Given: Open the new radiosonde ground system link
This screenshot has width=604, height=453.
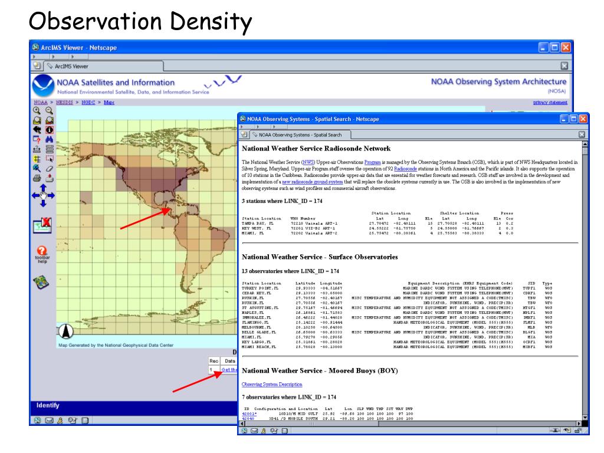Looking at the screenshot, I should (x=313, y=182).
